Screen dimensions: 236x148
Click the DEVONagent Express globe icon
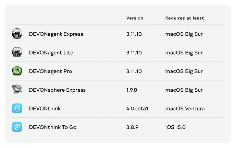(x=17, y=34)
